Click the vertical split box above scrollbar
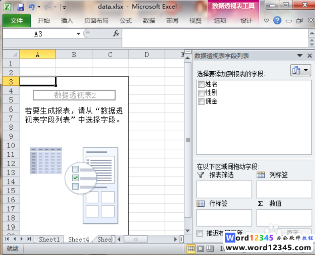This screenshot has height=255, width=315. click(188, 52)
